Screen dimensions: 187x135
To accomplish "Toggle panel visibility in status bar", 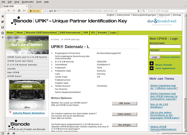I will [x=3, y=133].
